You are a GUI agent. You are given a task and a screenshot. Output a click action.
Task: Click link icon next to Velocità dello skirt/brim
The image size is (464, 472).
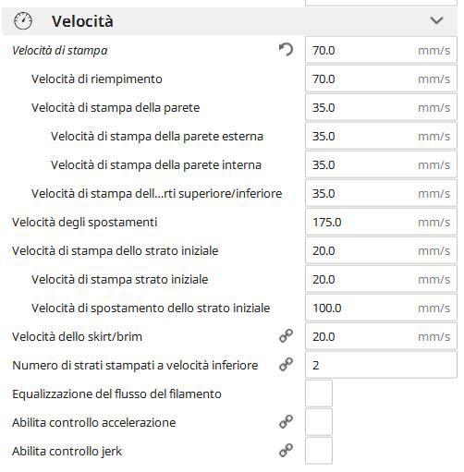[x=286, y=336]
